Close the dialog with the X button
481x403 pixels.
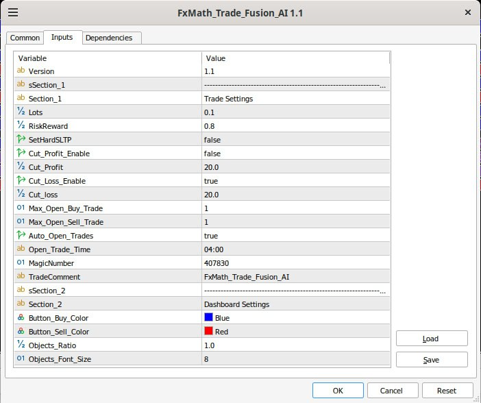click(x=468, y=12)
